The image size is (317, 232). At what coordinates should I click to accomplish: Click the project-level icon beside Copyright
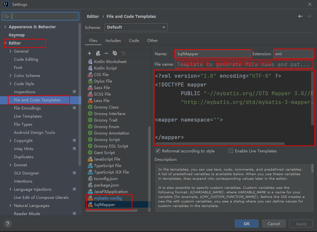click(x=75, y=140)
